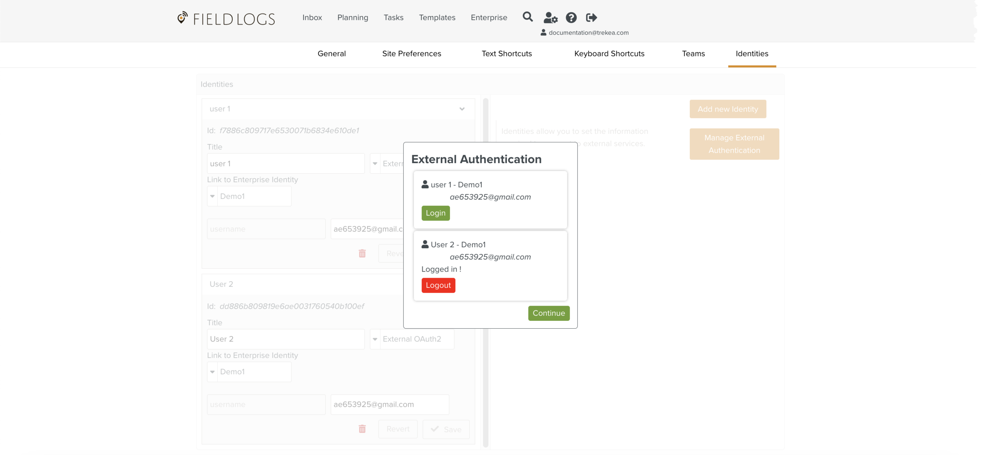Delete User 2 identity with trash icon

click(362, 429)
